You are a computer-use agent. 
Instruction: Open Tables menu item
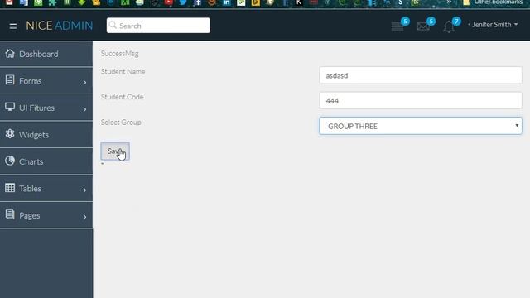[46, 189]
